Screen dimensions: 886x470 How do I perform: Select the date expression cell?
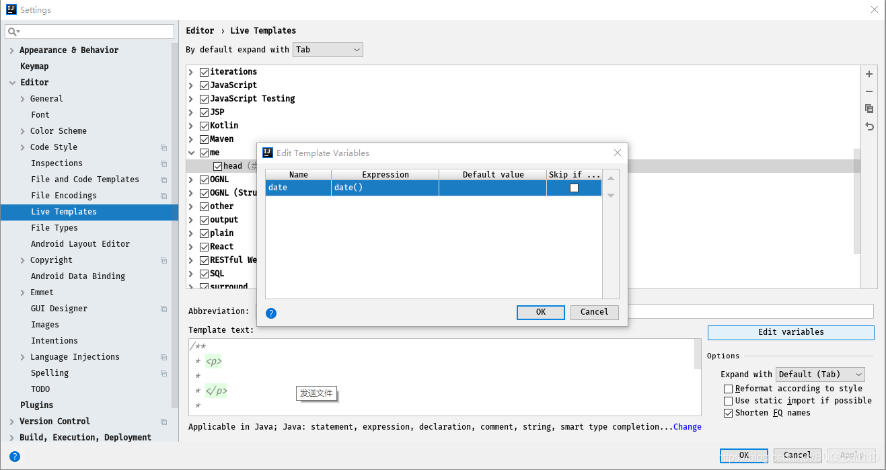(384, 187)
